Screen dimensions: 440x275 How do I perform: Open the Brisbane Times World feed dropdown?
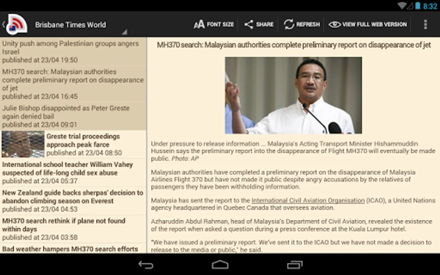point(81,25)
